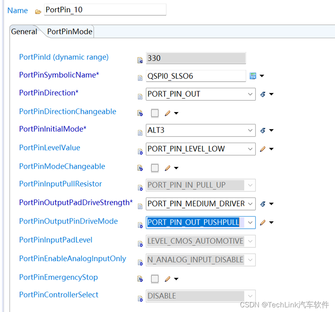Expand the arrow menu for PortPinOutputPadDriveStrength
335x312 pixels.
[271, 204]
